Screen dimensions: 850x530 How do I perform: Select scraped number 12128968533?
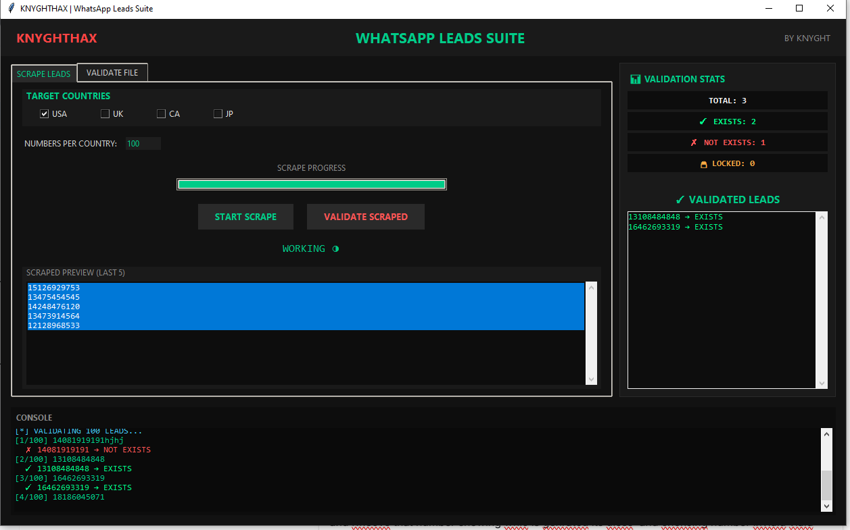click(x=306, y=325)
